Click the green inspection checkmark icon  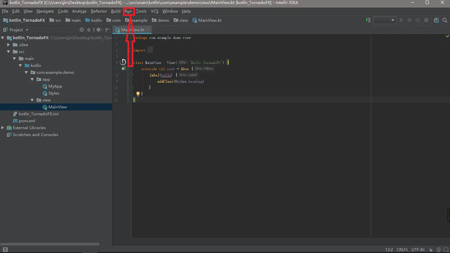click(x=447, y=36)
